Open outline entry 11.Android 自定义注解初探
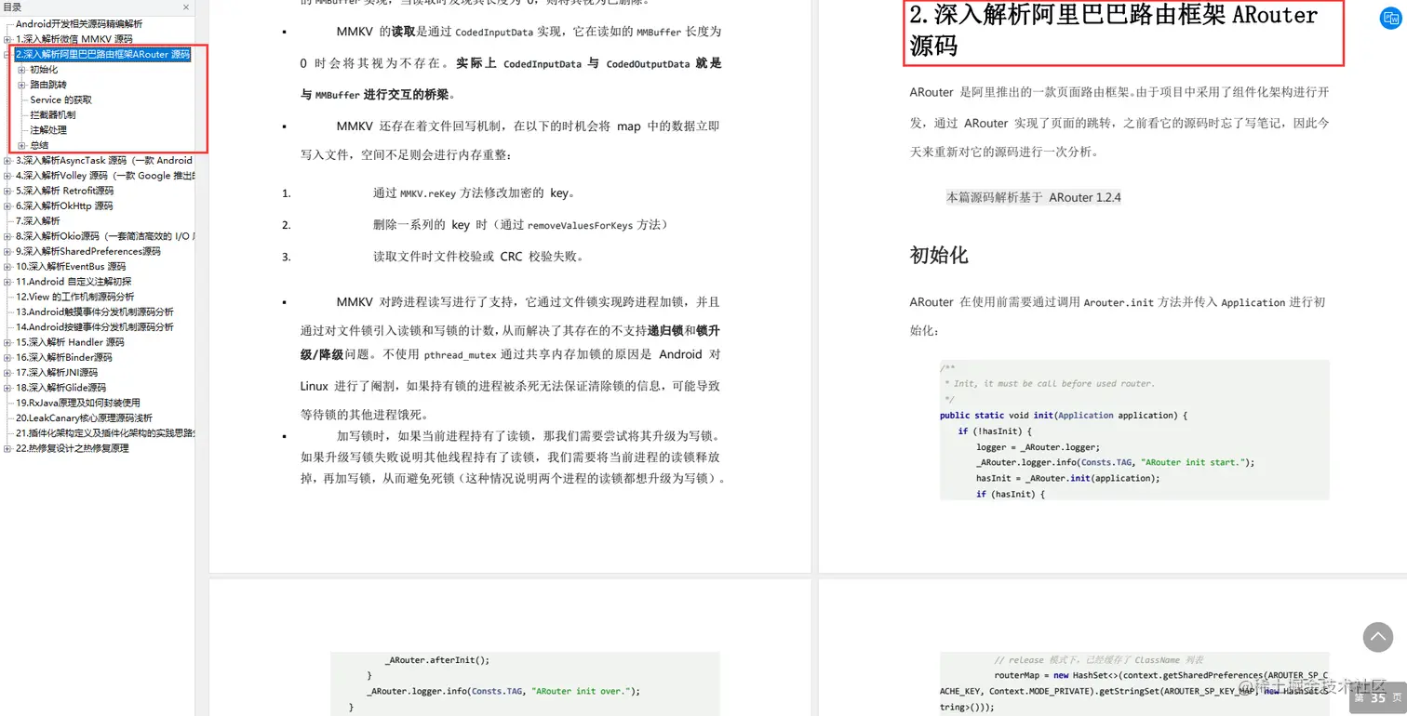 tap(74, 282)
